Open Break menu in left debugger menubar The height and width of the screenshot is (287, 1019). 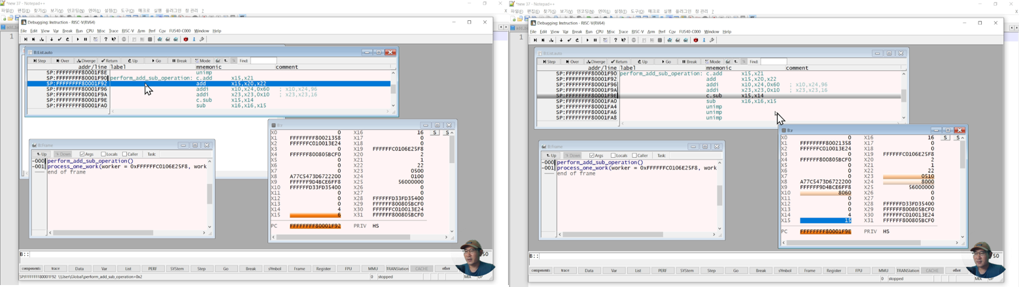67,31
